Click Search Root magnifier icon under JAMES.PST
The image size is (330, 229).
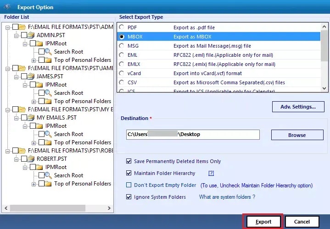click(48, 93)
